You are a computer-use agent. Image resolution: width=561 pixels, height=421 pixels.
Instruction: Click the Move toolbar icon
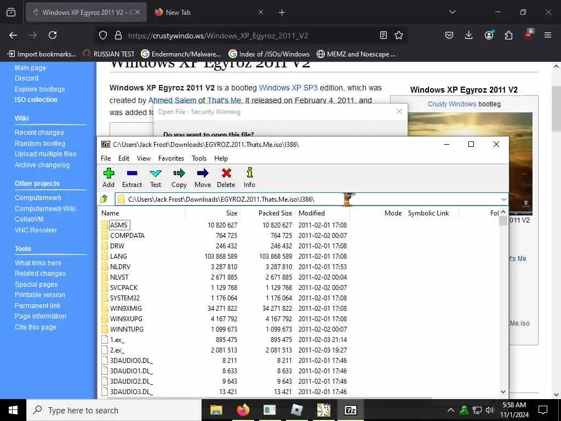click(203, 178)
